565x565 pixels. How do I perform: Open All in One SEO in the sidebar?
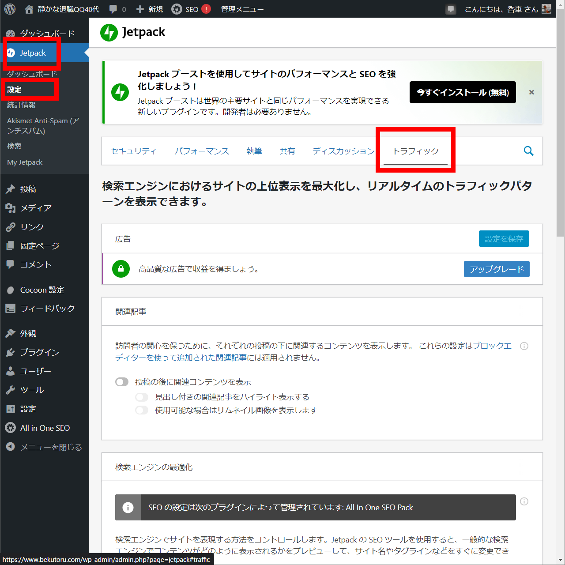pos(44,428)
